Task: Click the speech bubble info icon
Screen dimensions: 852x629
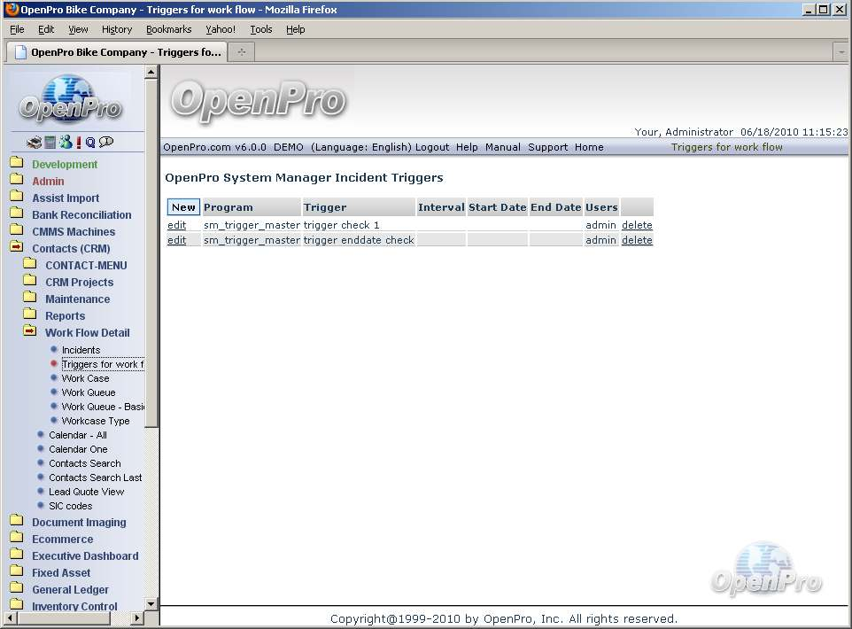Action: click(106, 142)
